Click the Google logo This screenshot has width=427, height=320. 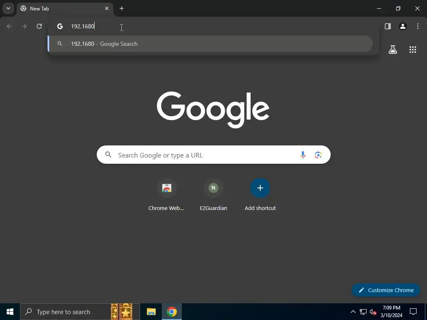[x=213, y=110]
